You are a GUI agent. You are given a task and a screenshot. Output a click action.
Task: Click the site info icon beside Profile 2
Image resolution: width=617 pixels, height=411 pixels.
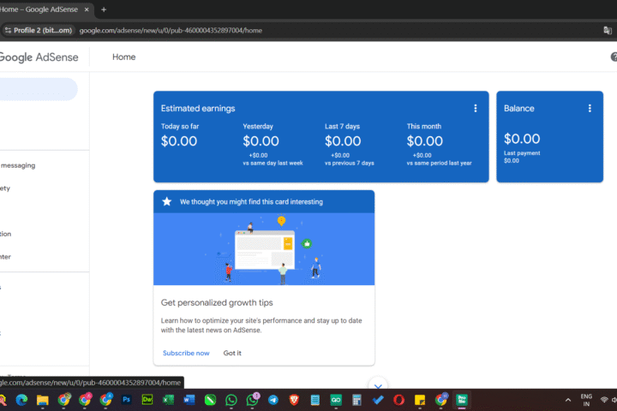pos(8,30)
